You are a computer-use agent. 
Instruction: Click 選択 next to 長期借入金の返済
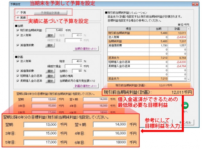click(x=50, y=81)
